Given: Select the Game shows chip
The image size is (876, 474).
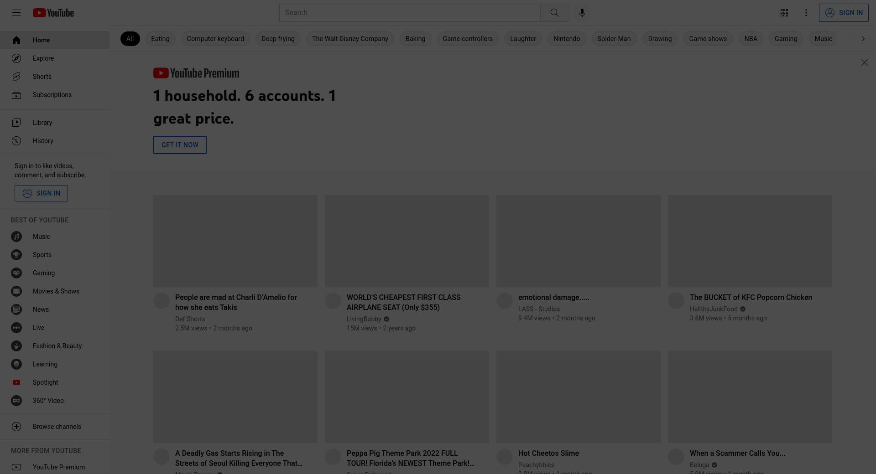Looking at the screenshot, I should (x=708, y=39).
